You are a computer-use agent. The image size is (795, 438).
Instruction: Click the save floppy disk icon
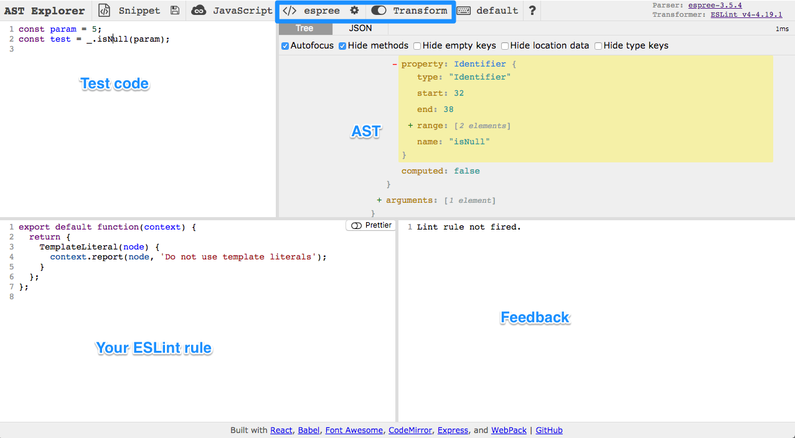(175, 11)
